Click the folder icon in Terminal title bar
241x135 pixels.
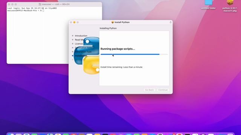pyautogui.click(x=40, y=4)
